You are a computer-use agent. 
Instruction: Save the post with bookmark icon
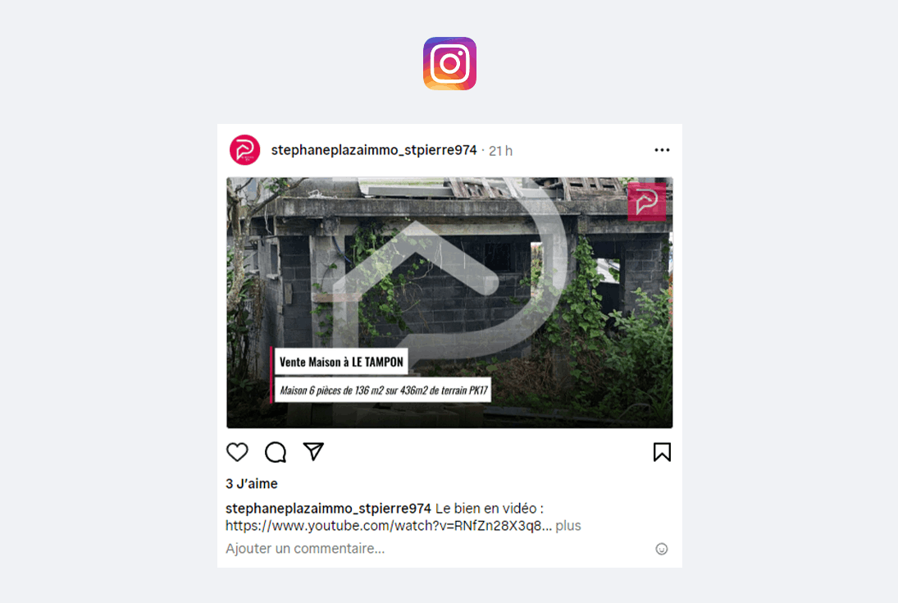662,452
